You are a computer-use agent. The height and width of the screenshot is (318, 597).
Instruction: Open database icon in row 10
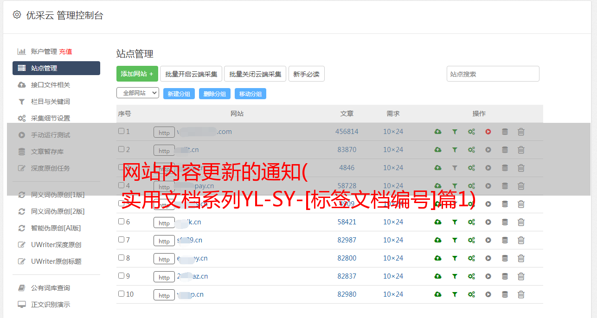coord(505,294)
